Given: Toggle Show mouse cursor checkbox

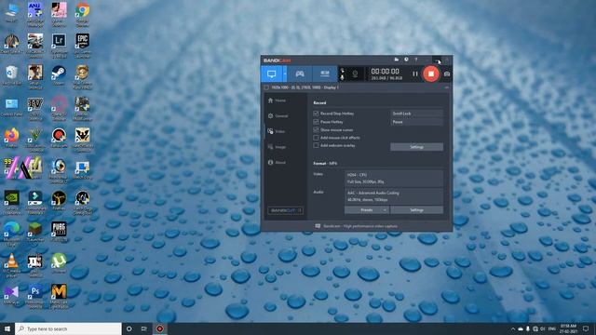Looking at the screenshot, I should coord(316,130).
